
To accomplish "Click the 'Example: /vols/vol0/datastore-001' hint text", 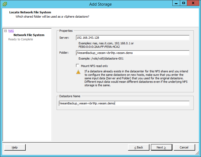I will pyautogui.click(x=101, y=58).
